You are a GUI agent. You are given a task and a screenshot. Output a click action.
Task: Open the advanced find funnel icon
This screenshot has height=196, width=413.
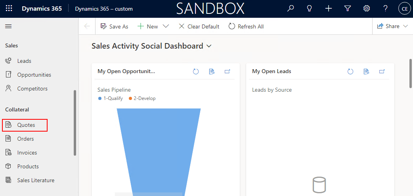point(348,9)
